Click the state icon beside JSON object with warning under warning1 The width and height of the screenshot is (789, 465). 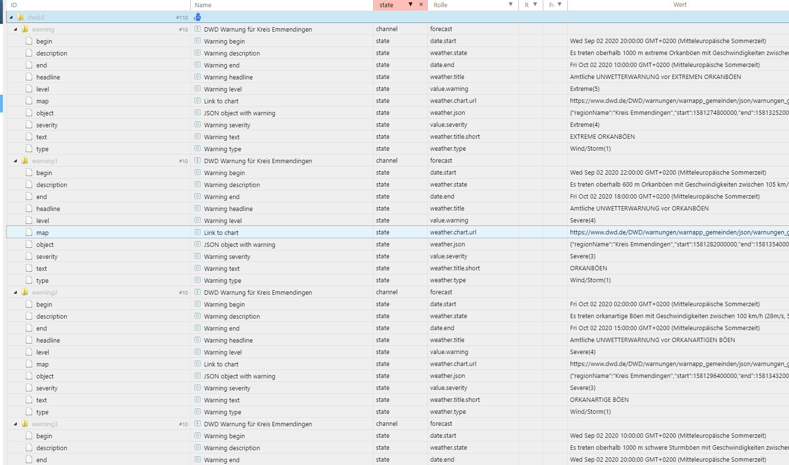[197, 244]
